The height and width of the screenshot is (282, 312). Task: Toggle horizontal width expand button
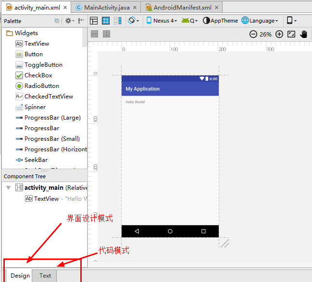click(x=95, y=34)
